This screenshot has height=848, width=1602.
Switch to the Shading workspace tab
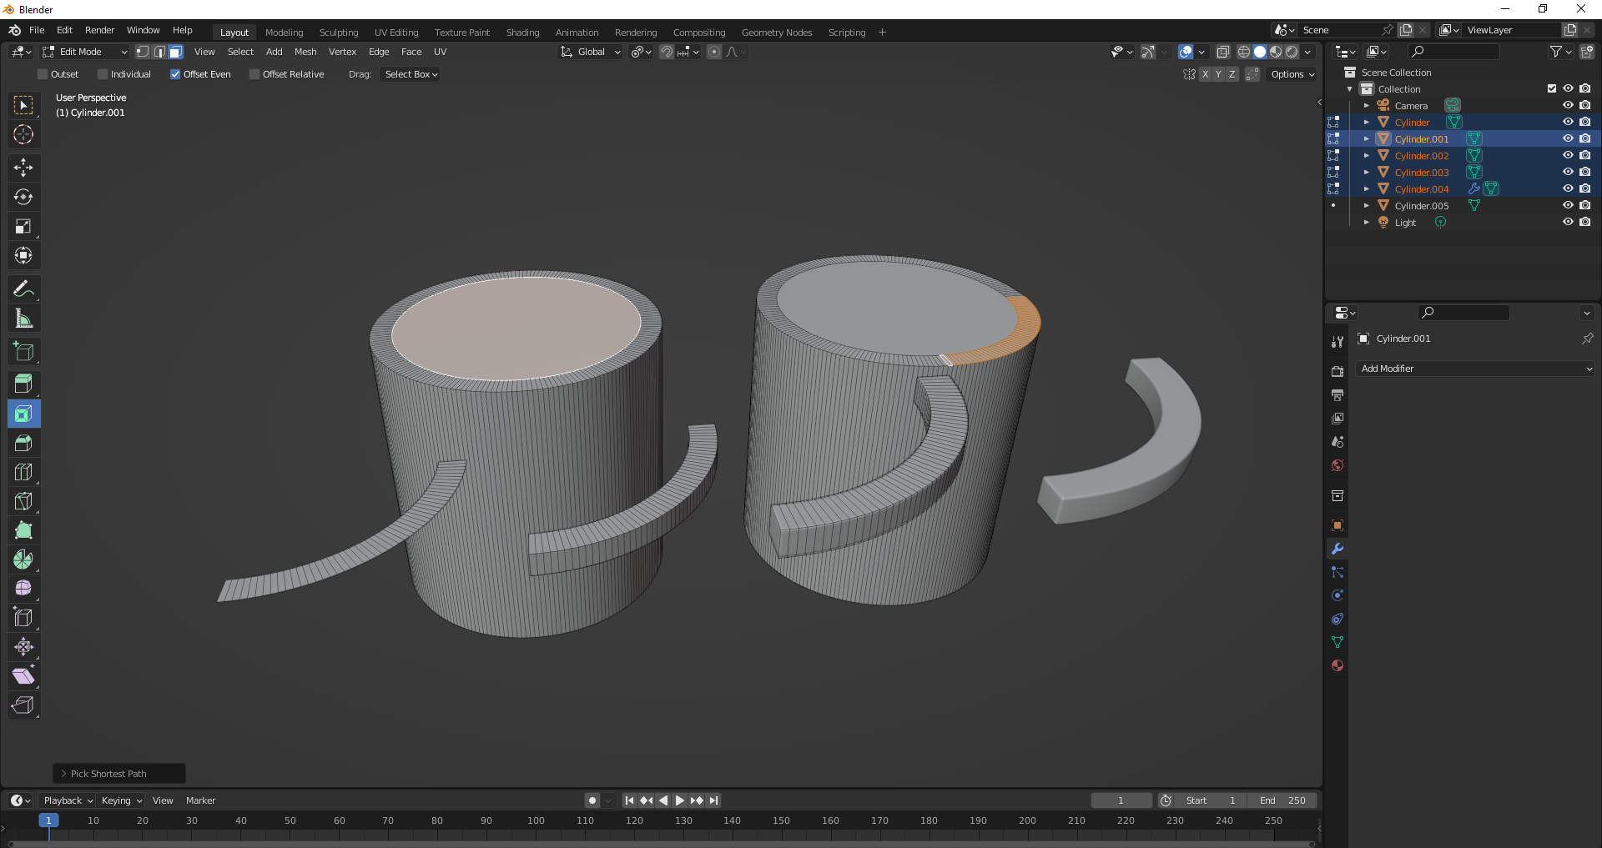[x=522, y=33]
